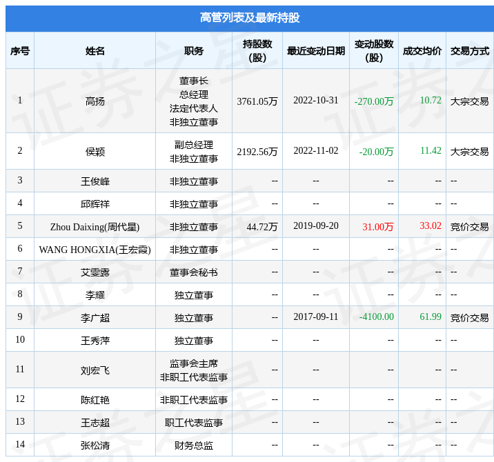Viewport: 494px width, 462px height.
Task: Click the shareholding value 3761.05万
Action: pyautogui.click(x=257, y=101)
